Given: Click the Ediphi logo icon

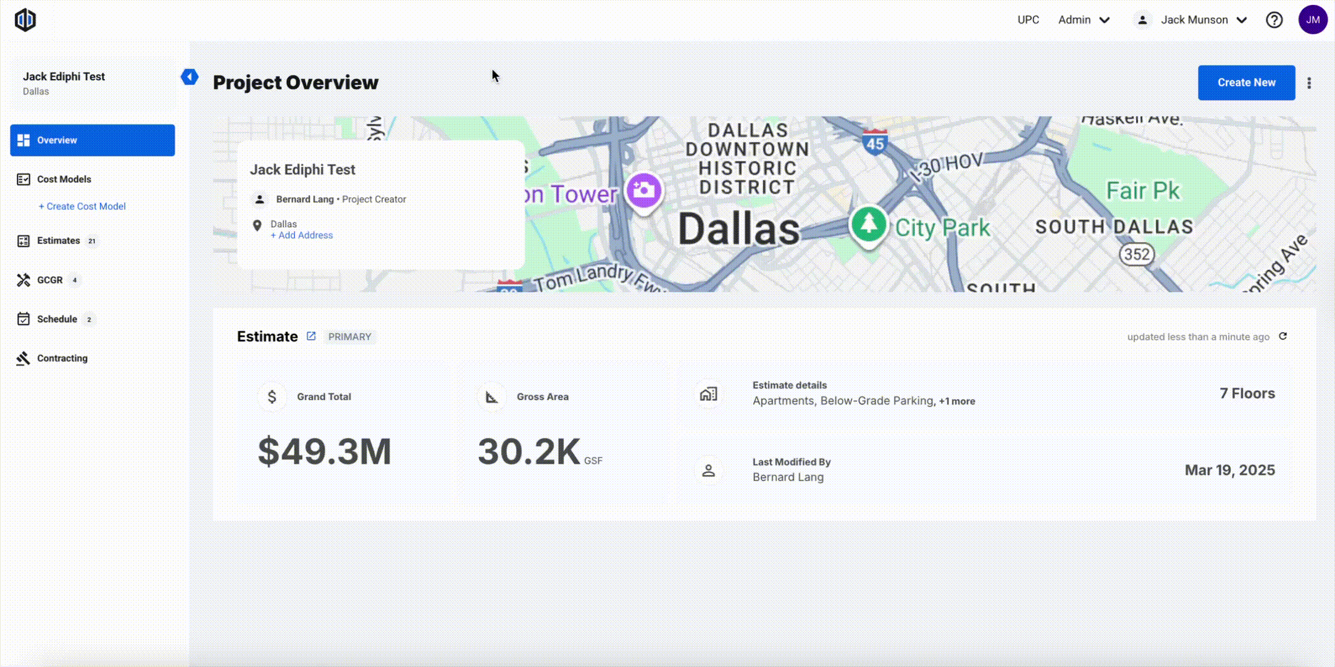Looking at the screenshot, I should tap(25, 20).
